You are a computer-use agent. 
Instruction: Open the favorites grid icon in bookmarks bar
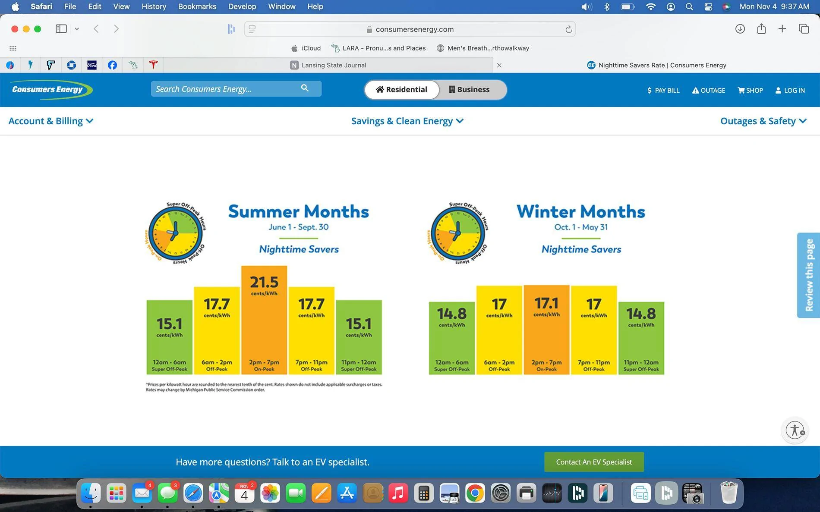[13, 48]
